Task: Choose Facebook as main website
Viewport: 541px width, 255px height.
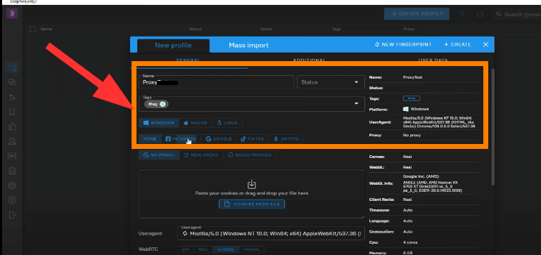Action: [182, 139]
